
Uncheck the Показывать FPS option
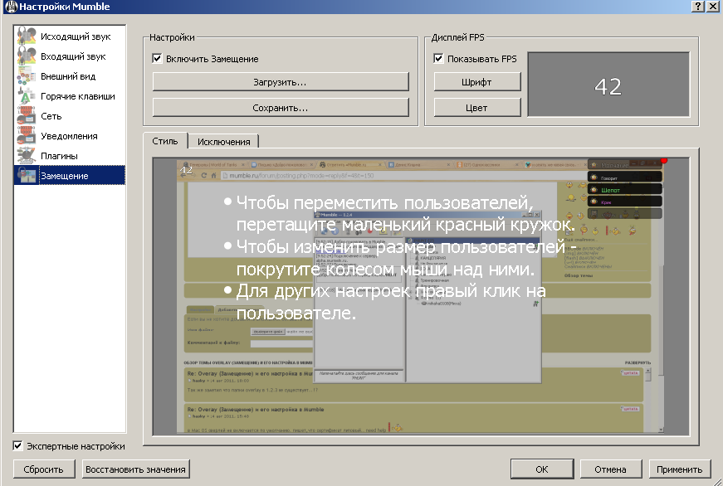tap(438, 59)
